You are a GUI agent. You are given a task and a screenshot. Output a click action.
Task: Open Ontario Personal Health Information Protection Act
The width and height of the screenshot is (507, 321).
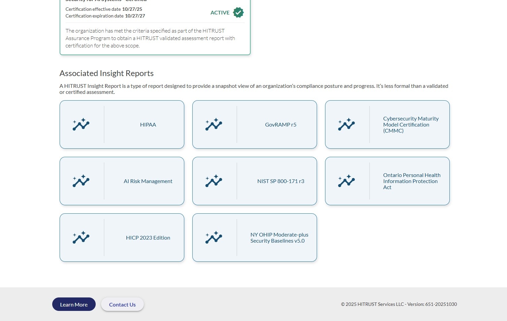[411, 181]
